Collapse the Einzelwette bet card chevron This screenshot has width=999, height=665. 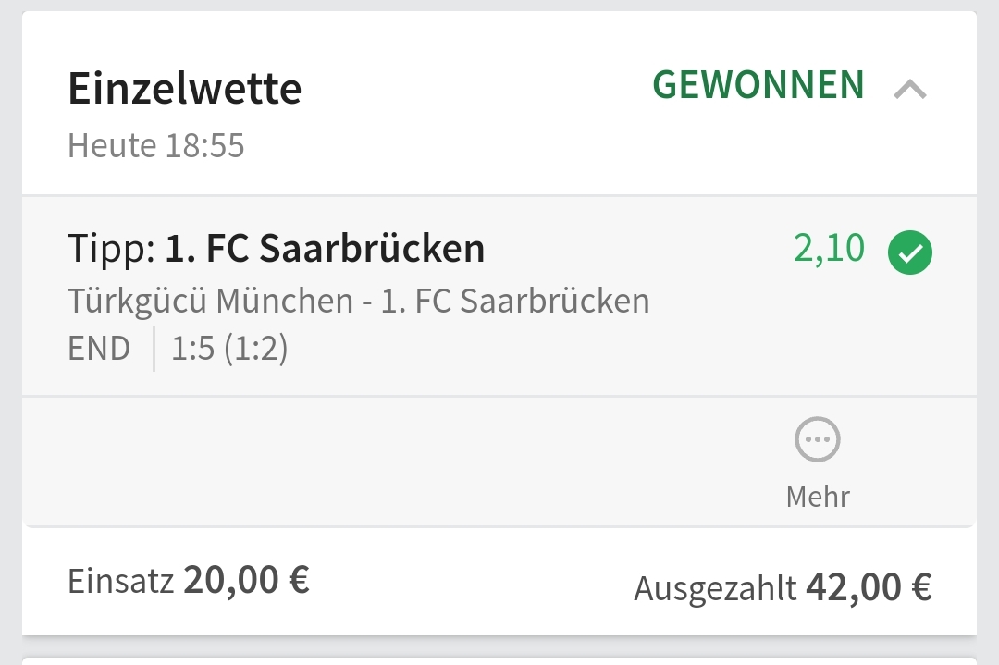click(910, 89)
